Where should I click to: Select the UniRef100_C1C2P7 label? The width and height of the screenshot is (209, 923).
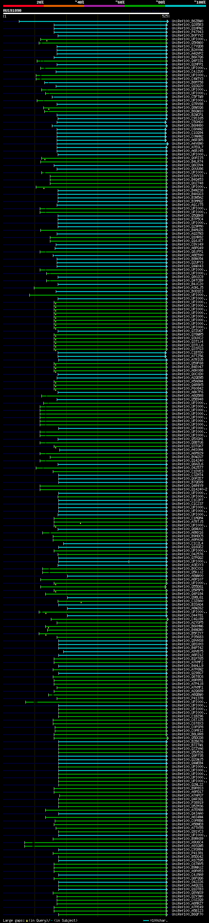pos(187,500)
